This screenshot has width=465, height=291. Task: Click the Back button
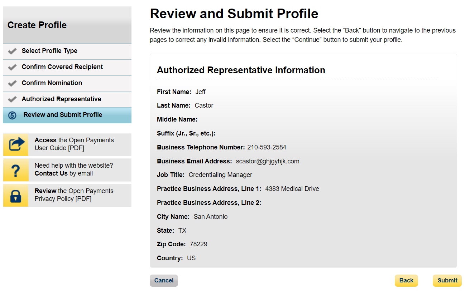pos(406,281)
